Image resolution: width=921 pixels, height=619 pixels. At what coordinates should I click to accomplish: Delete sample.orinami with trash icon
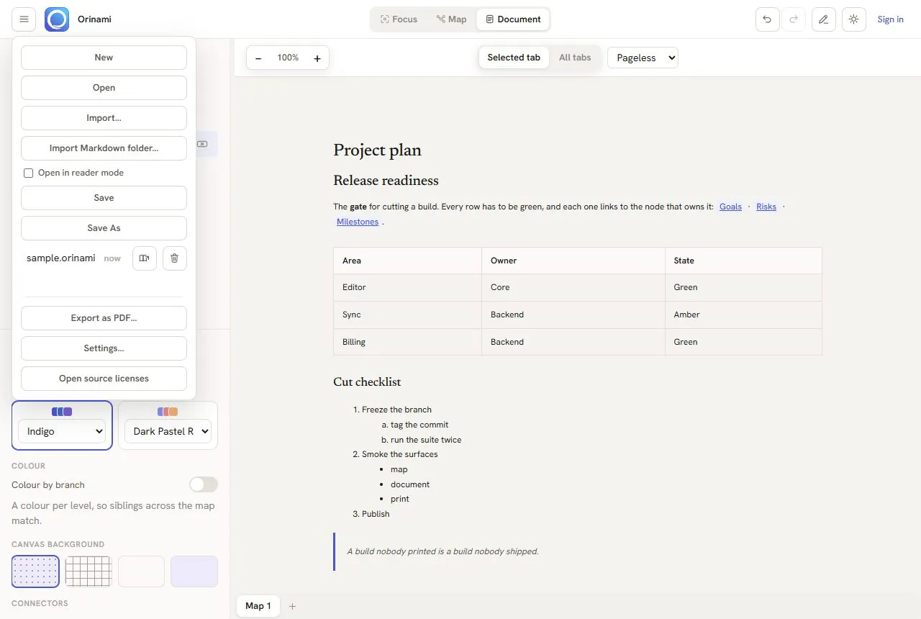click(175, 258)
